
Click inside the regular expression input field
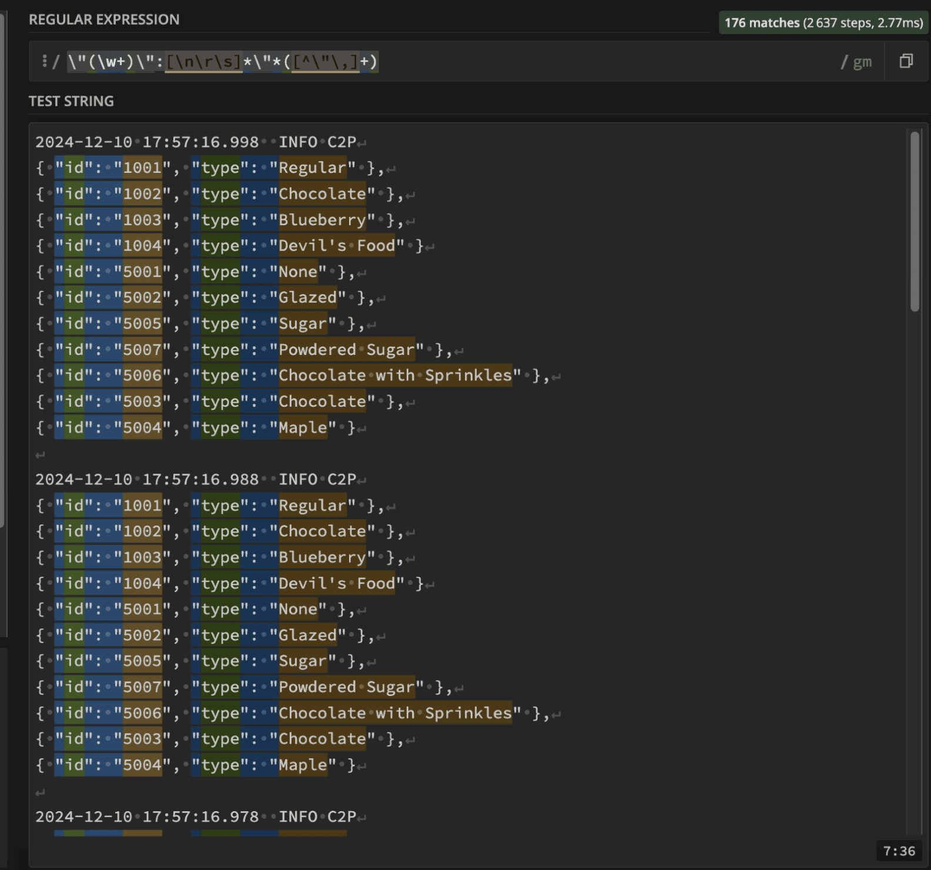[x=588, y=62]
